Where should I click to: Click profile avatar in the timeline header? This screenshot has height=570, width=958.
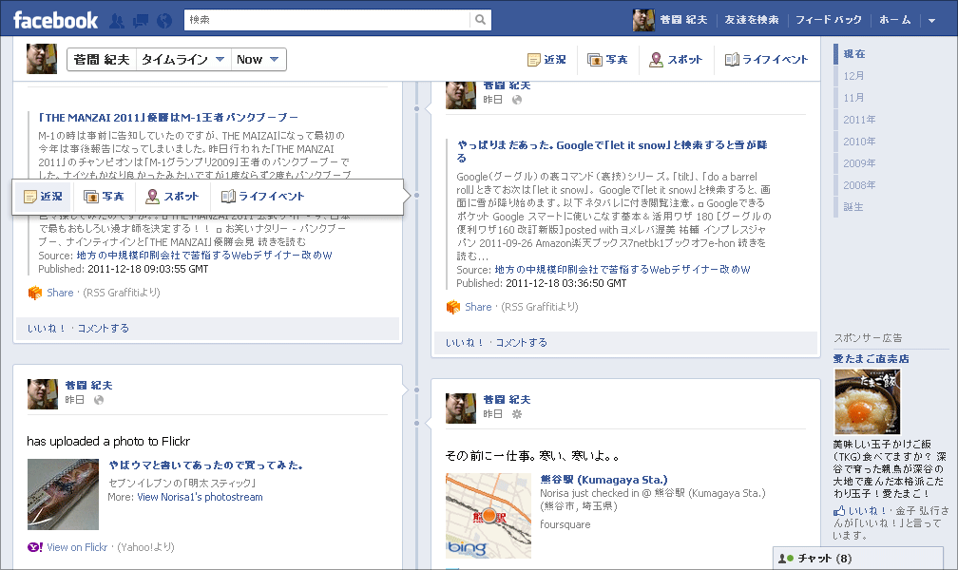point(42,59)
